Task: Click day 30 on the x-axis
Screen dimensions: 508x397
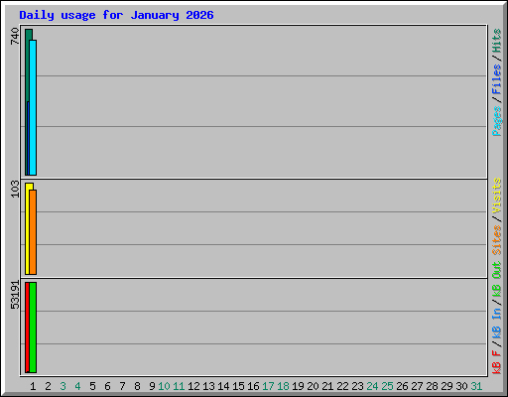Action: pos(461,386)
